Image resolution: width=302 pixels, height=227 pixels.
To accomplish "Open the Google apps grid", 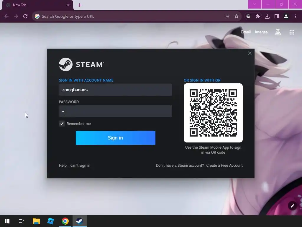I will tap(292, 32).
